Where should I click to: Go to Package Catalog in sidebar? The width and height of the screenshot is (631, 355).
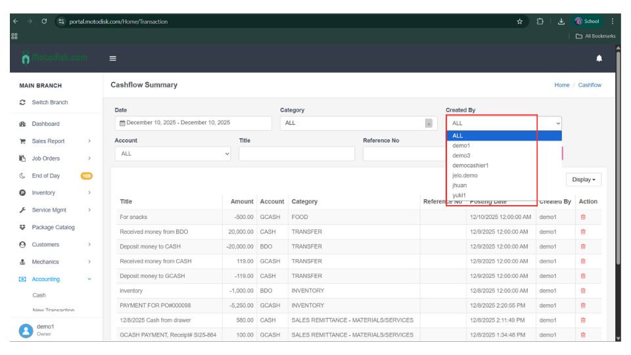point(53,227)
